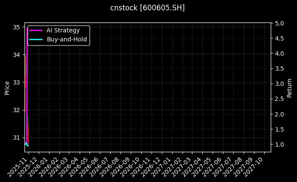Click the 33 price tick label
The image size is (297, 182).
coord(17,82)
